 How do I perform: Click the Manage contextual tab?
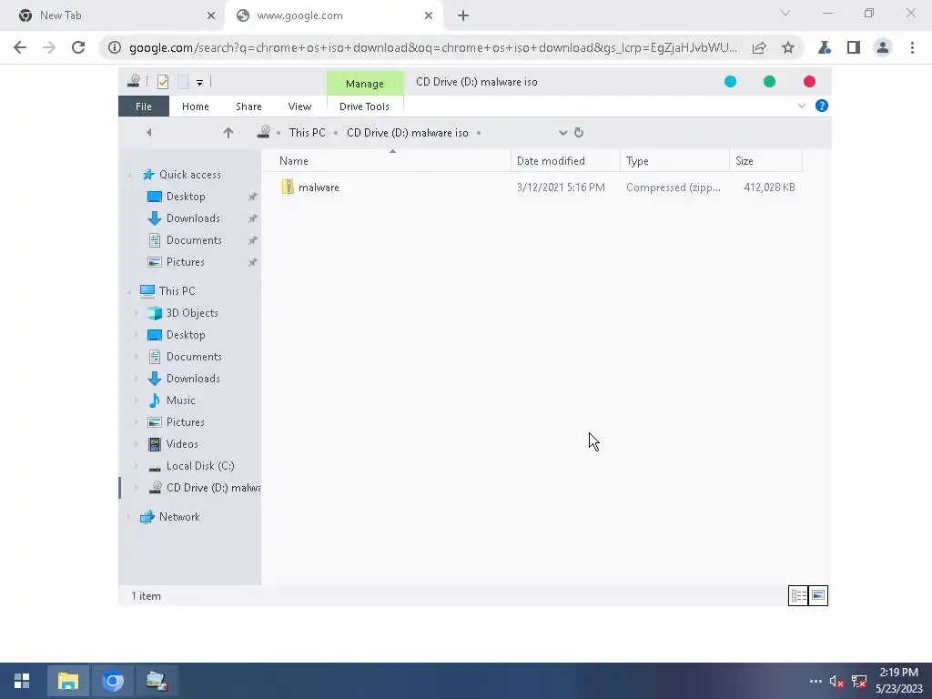[365, 84]
